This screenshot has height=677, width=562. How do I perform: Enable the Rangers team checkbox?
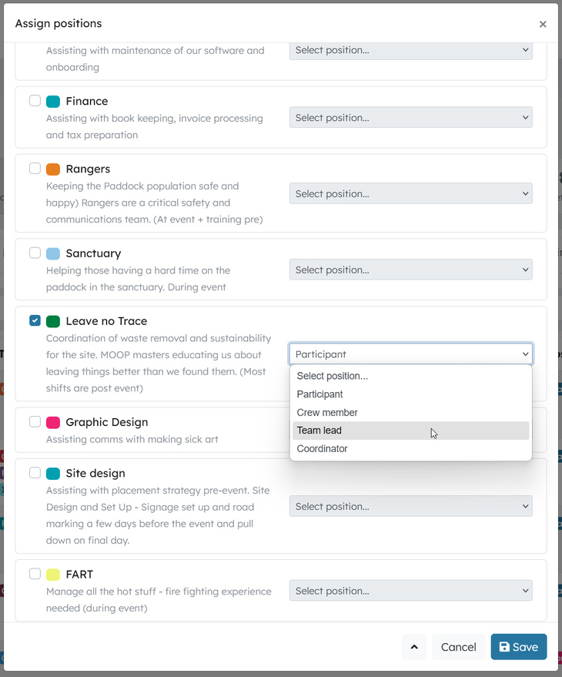pos(35,169)
